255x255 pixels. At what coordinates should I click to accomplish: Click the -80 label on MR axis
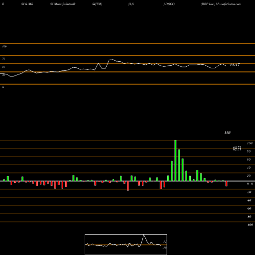click(x=249, y=217)
